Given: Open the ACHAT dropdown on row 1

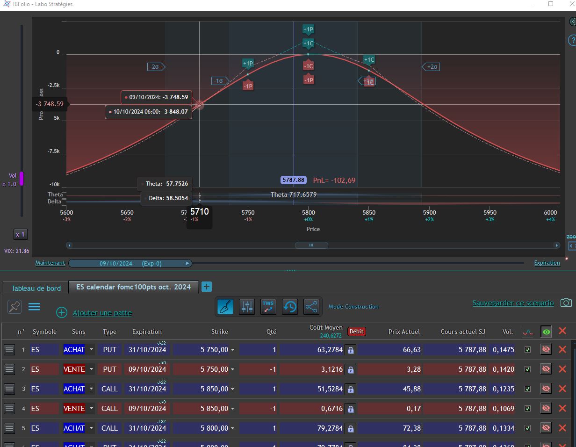Looking at the screenshot, I should coord(92,349).
